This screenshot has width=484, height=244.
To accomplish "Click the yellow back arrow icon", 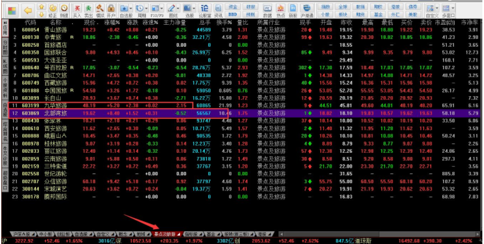I will coord(28,10).
